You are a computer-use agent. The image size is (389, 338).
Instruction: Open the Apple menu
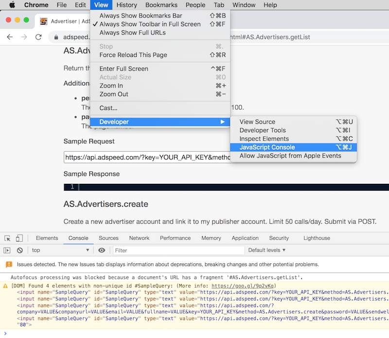[12, 5]
